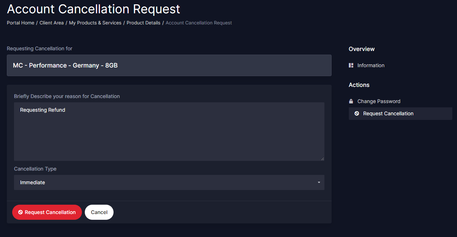Viewport: 457px width, 237px height.
Task: Click the Information panel icon in the sidebar
Action: pyautogui.click(x=351, y=65)
